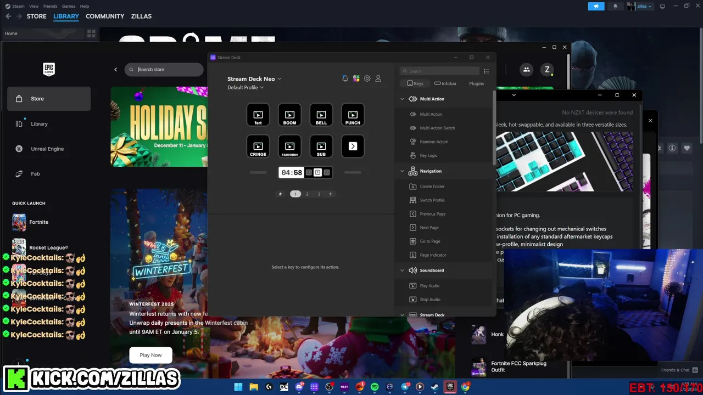Select the SUB key in Stream Deck
703x395 pixels.
pos(321,146)
